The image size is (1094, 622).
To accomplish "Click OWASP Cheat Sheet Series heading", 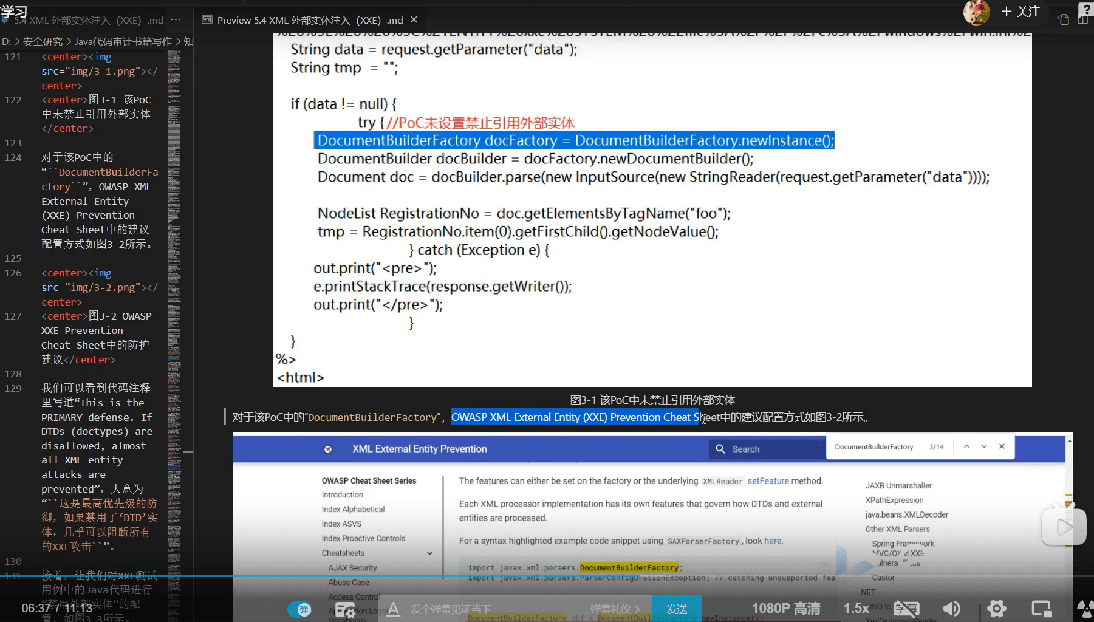I will [x=369, y=480].
